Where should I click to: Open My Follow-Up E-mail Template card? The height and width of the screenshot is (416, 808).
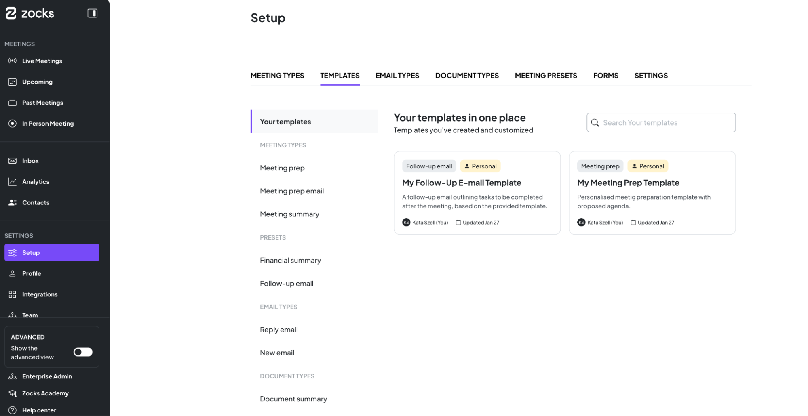point(477,193)
